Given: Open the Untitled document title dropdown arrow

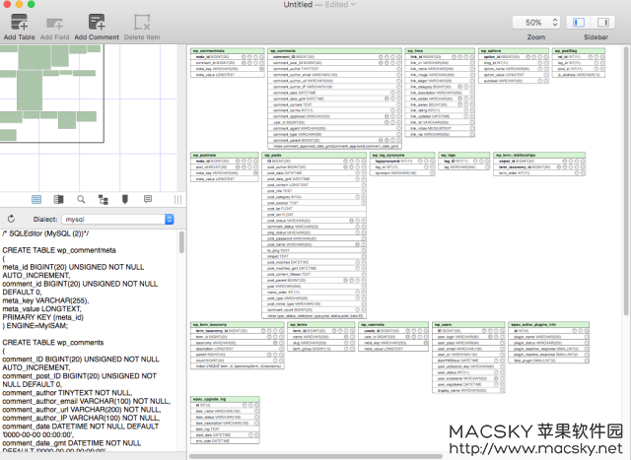Looking at the screenshot, I should [353, 4].
